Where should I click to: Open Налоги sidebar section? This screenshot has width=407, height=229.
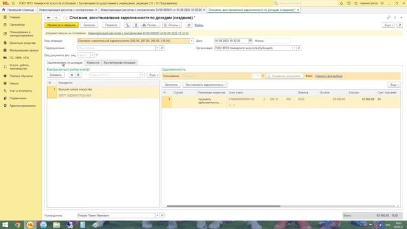(x=14, y=83)
